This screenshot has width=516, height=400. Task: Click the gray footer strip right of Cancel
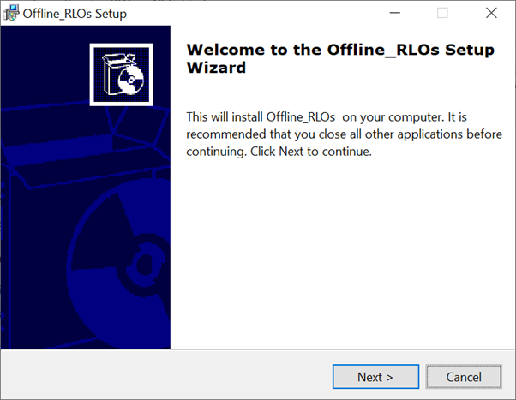coord(509,377)
